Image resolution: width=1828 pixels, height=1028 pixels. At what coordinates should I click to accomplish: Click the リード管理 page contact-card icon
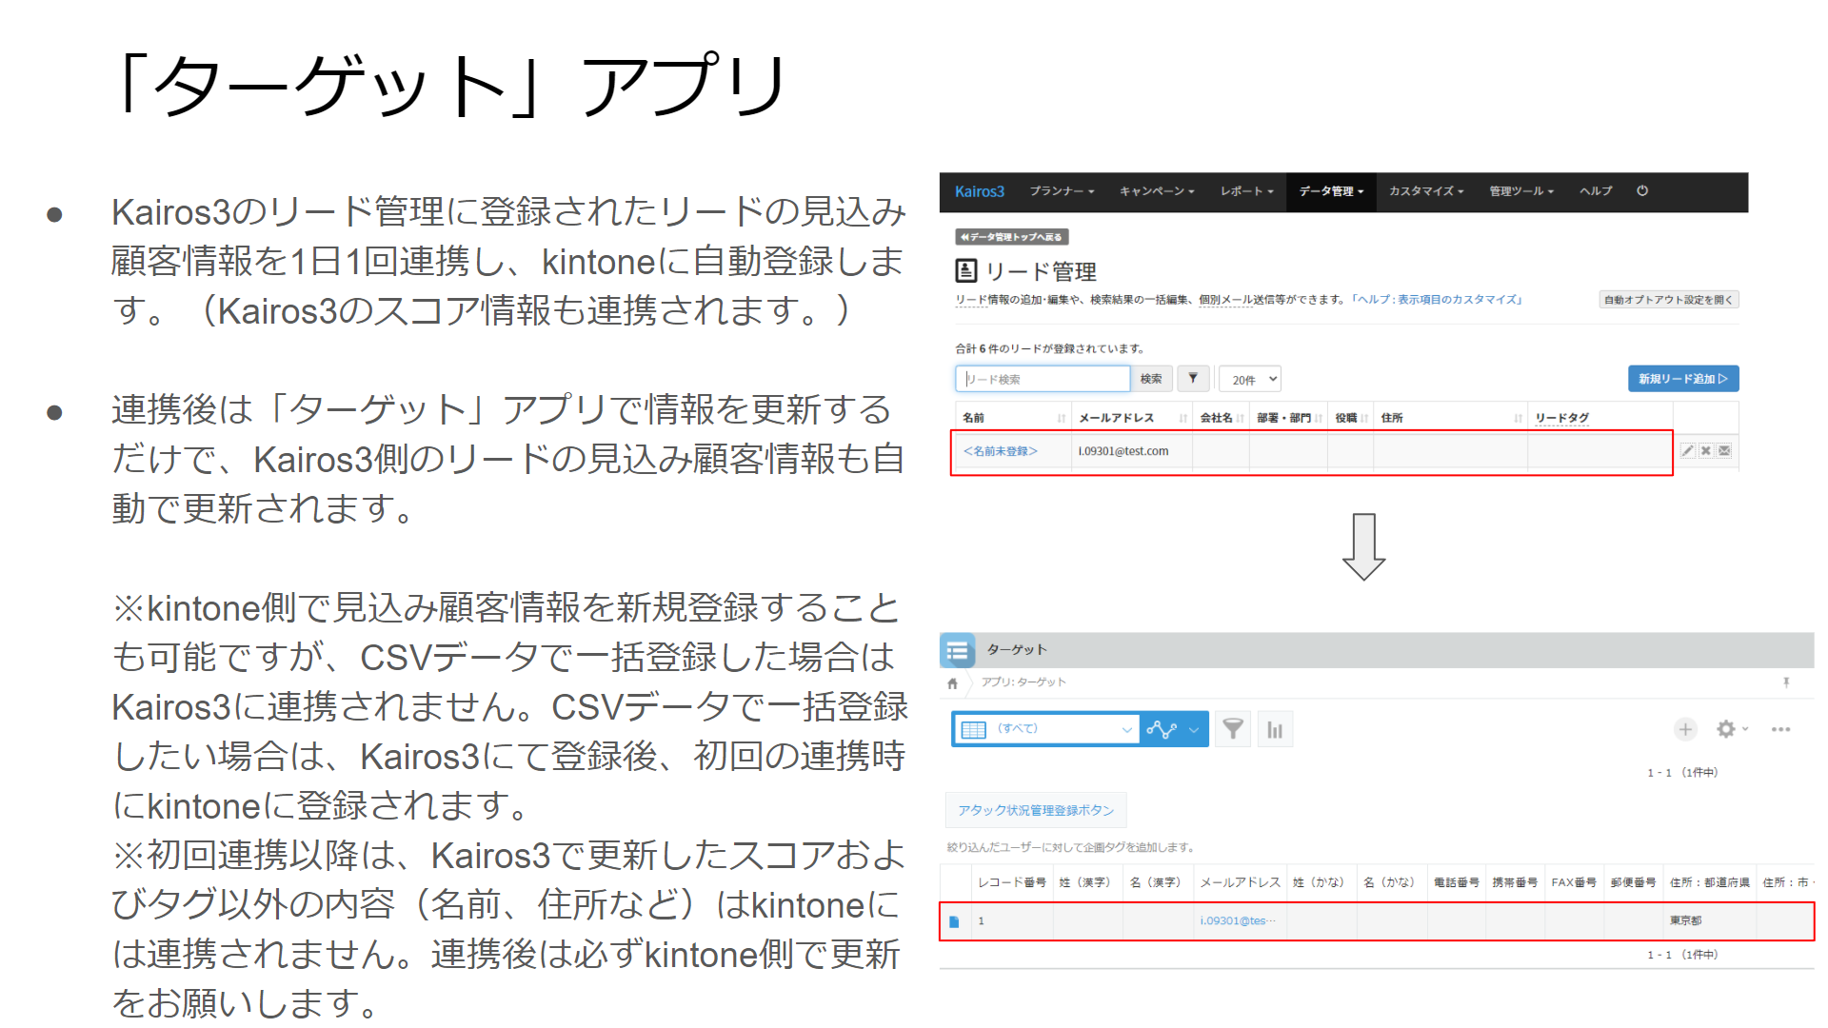pos(966,271)
